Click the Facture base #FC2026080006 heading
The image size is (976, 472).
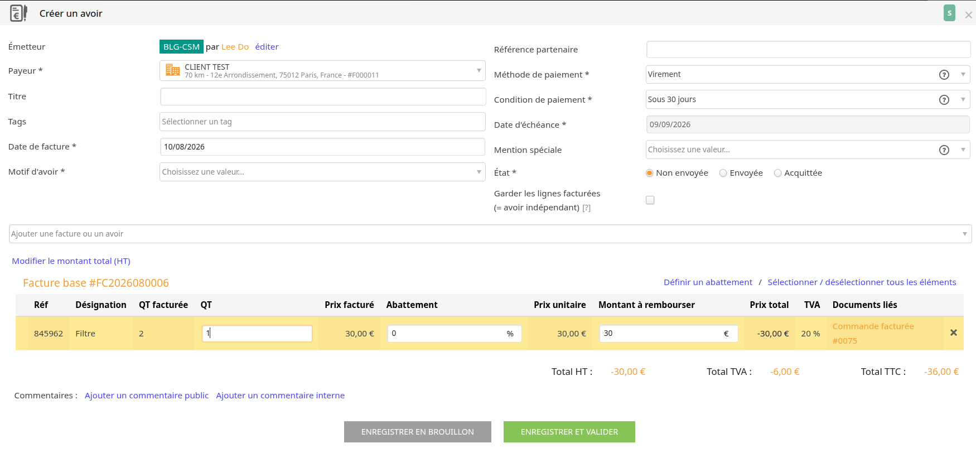[96, 283]
